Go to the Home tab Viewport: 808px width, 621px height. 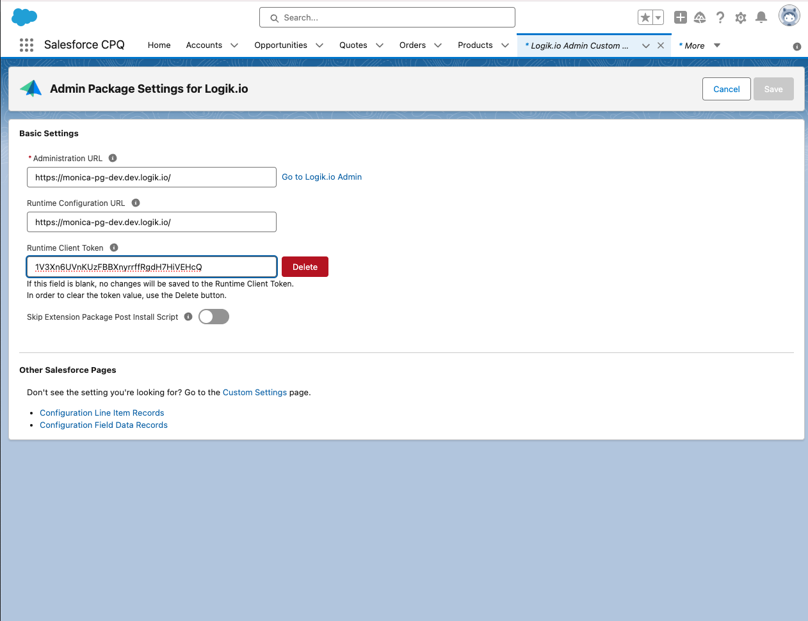pyautogui.click(x=159, y=45)
